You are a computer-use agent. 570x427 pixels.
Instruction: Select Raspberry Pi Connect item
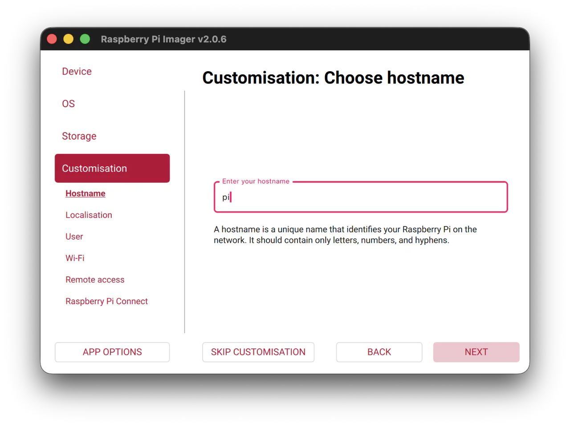(106, 301)
